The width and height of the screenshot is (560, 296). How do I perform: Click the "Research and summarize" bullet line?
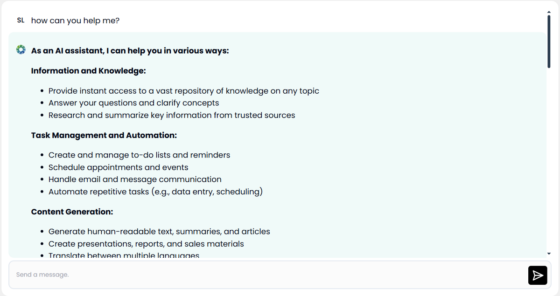click(172, 115)
